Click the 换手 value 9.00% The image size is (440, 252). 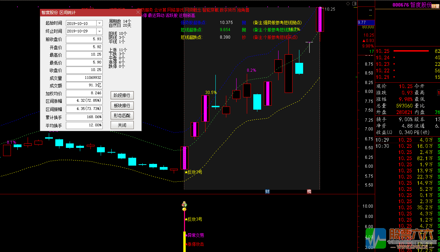pyautogui.click(x=406, y=120)
